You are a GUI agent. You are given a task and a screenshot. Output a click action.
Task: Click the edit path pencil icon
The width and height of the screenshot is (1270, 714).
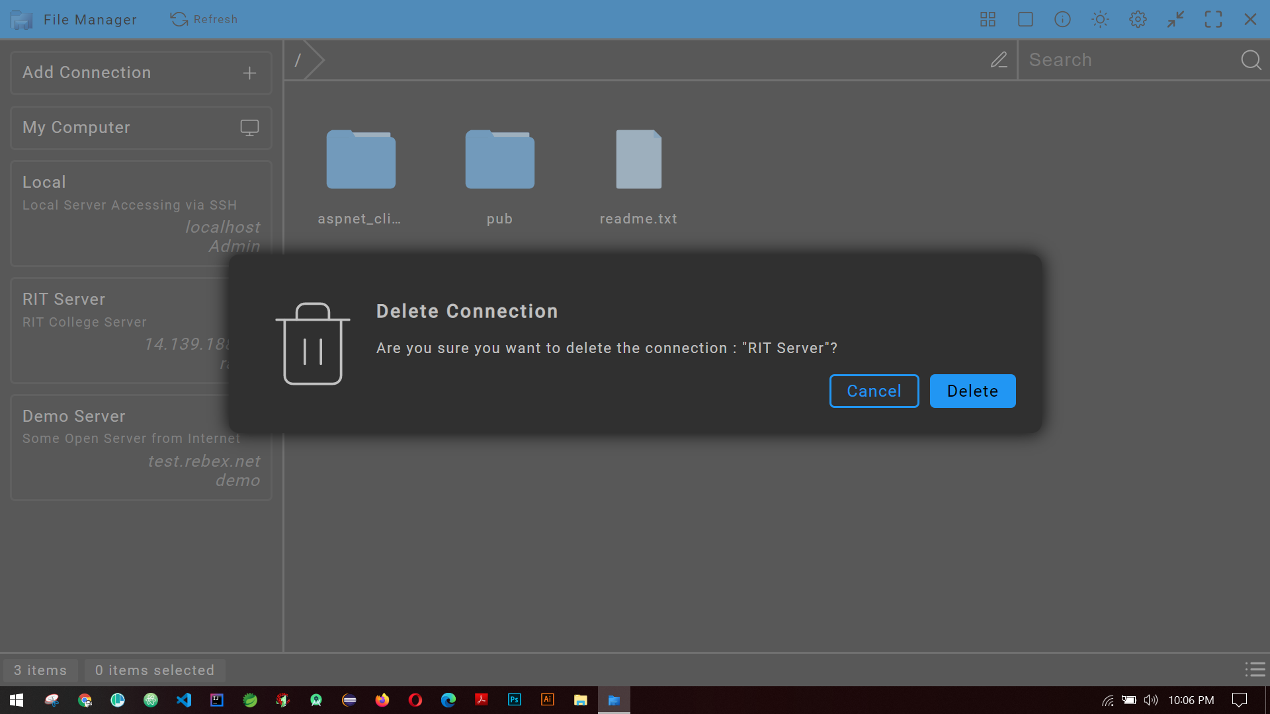tap(999, 59)
